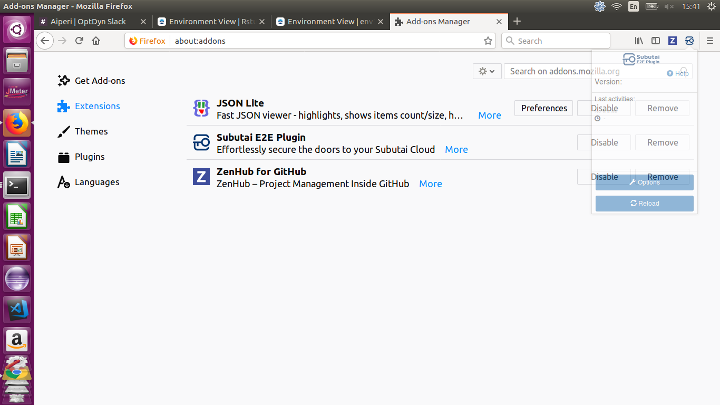
Task: Open the Library toolbar icon
Action: tap(639, 41)
